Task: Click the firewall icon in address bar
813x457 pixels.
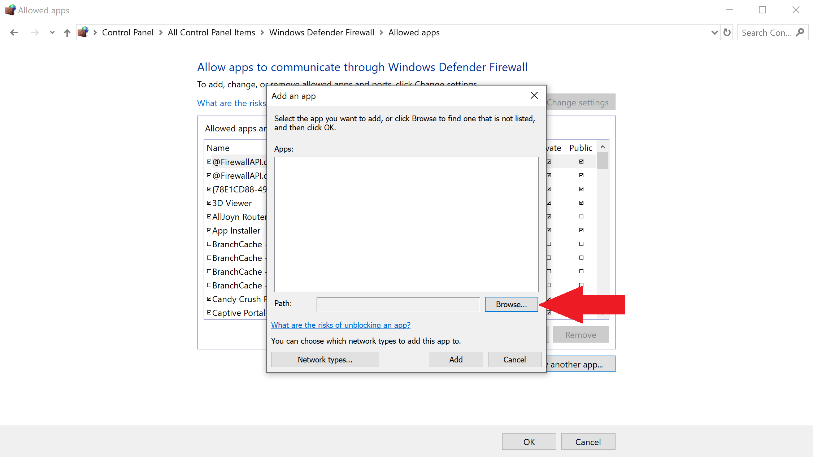Action: point(83,32)
